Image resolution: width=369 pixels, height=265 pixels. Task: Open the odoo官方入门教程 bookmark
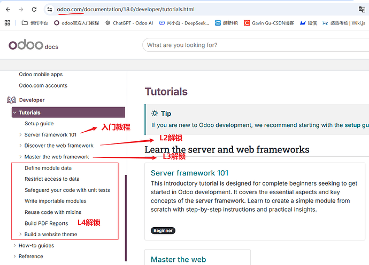(x=76, y=23)
